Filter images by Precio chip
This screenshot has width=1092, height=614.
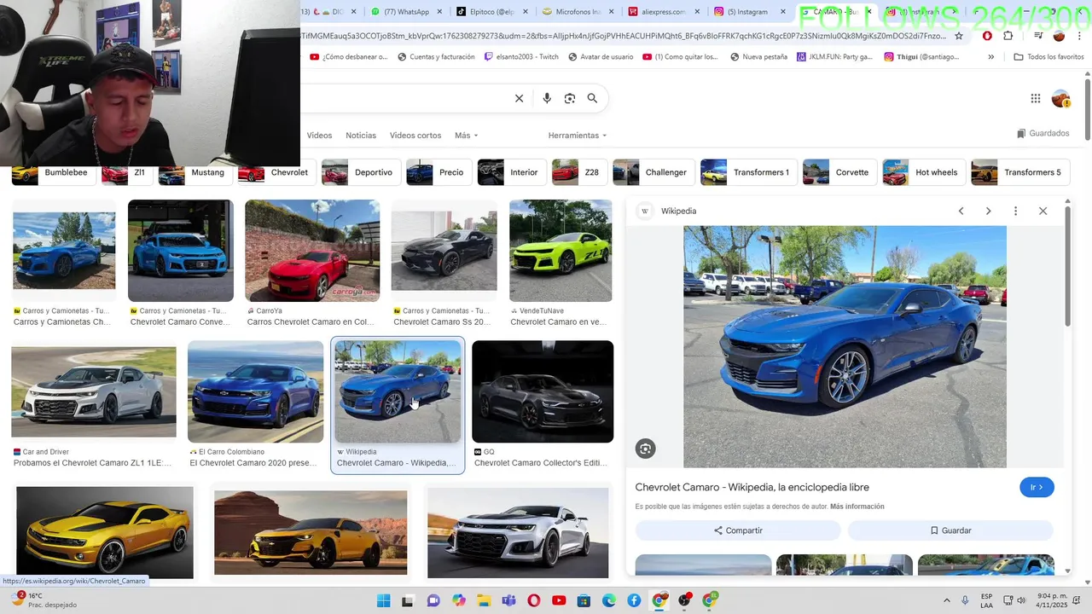point(438,172)
